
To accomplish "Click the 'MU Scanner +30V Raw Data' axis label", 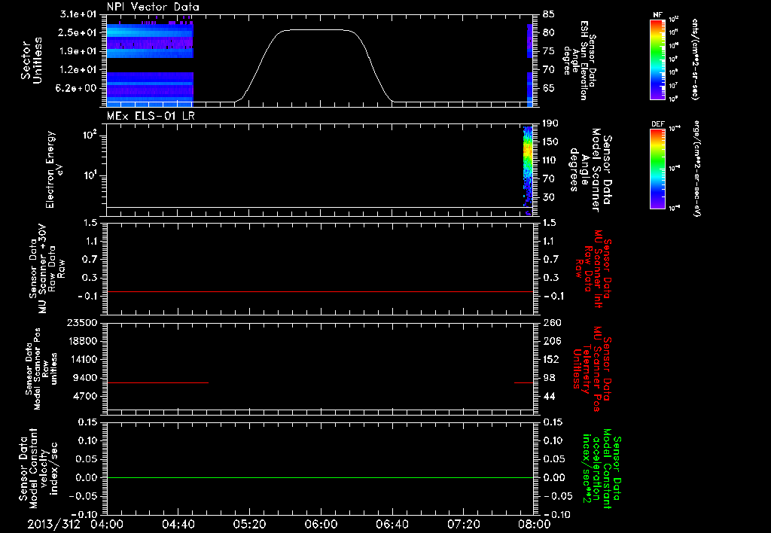I will click(x=47, y=269).
